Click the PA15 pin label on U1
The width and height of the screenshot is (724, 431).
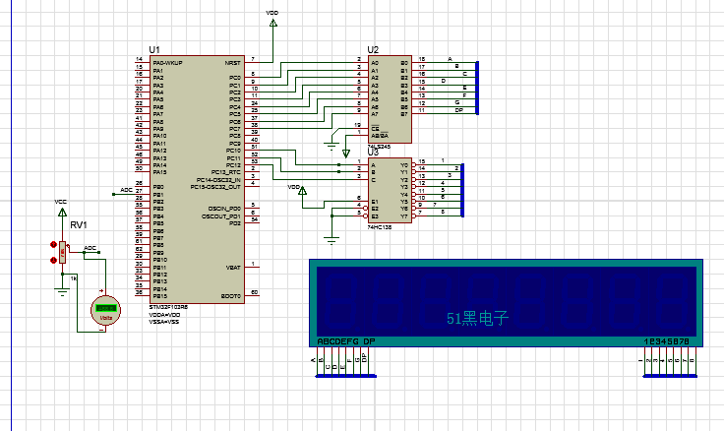(x=159, y=172)
